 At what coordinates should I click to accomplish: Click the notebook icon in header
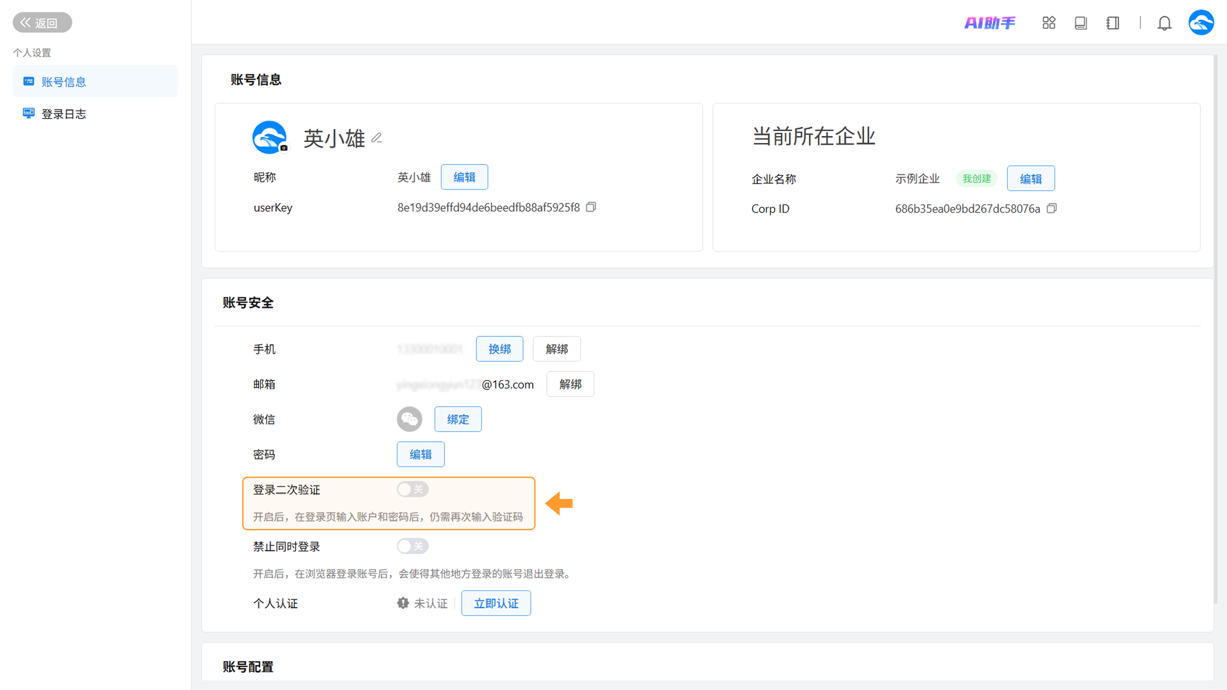coord(1112,22)
